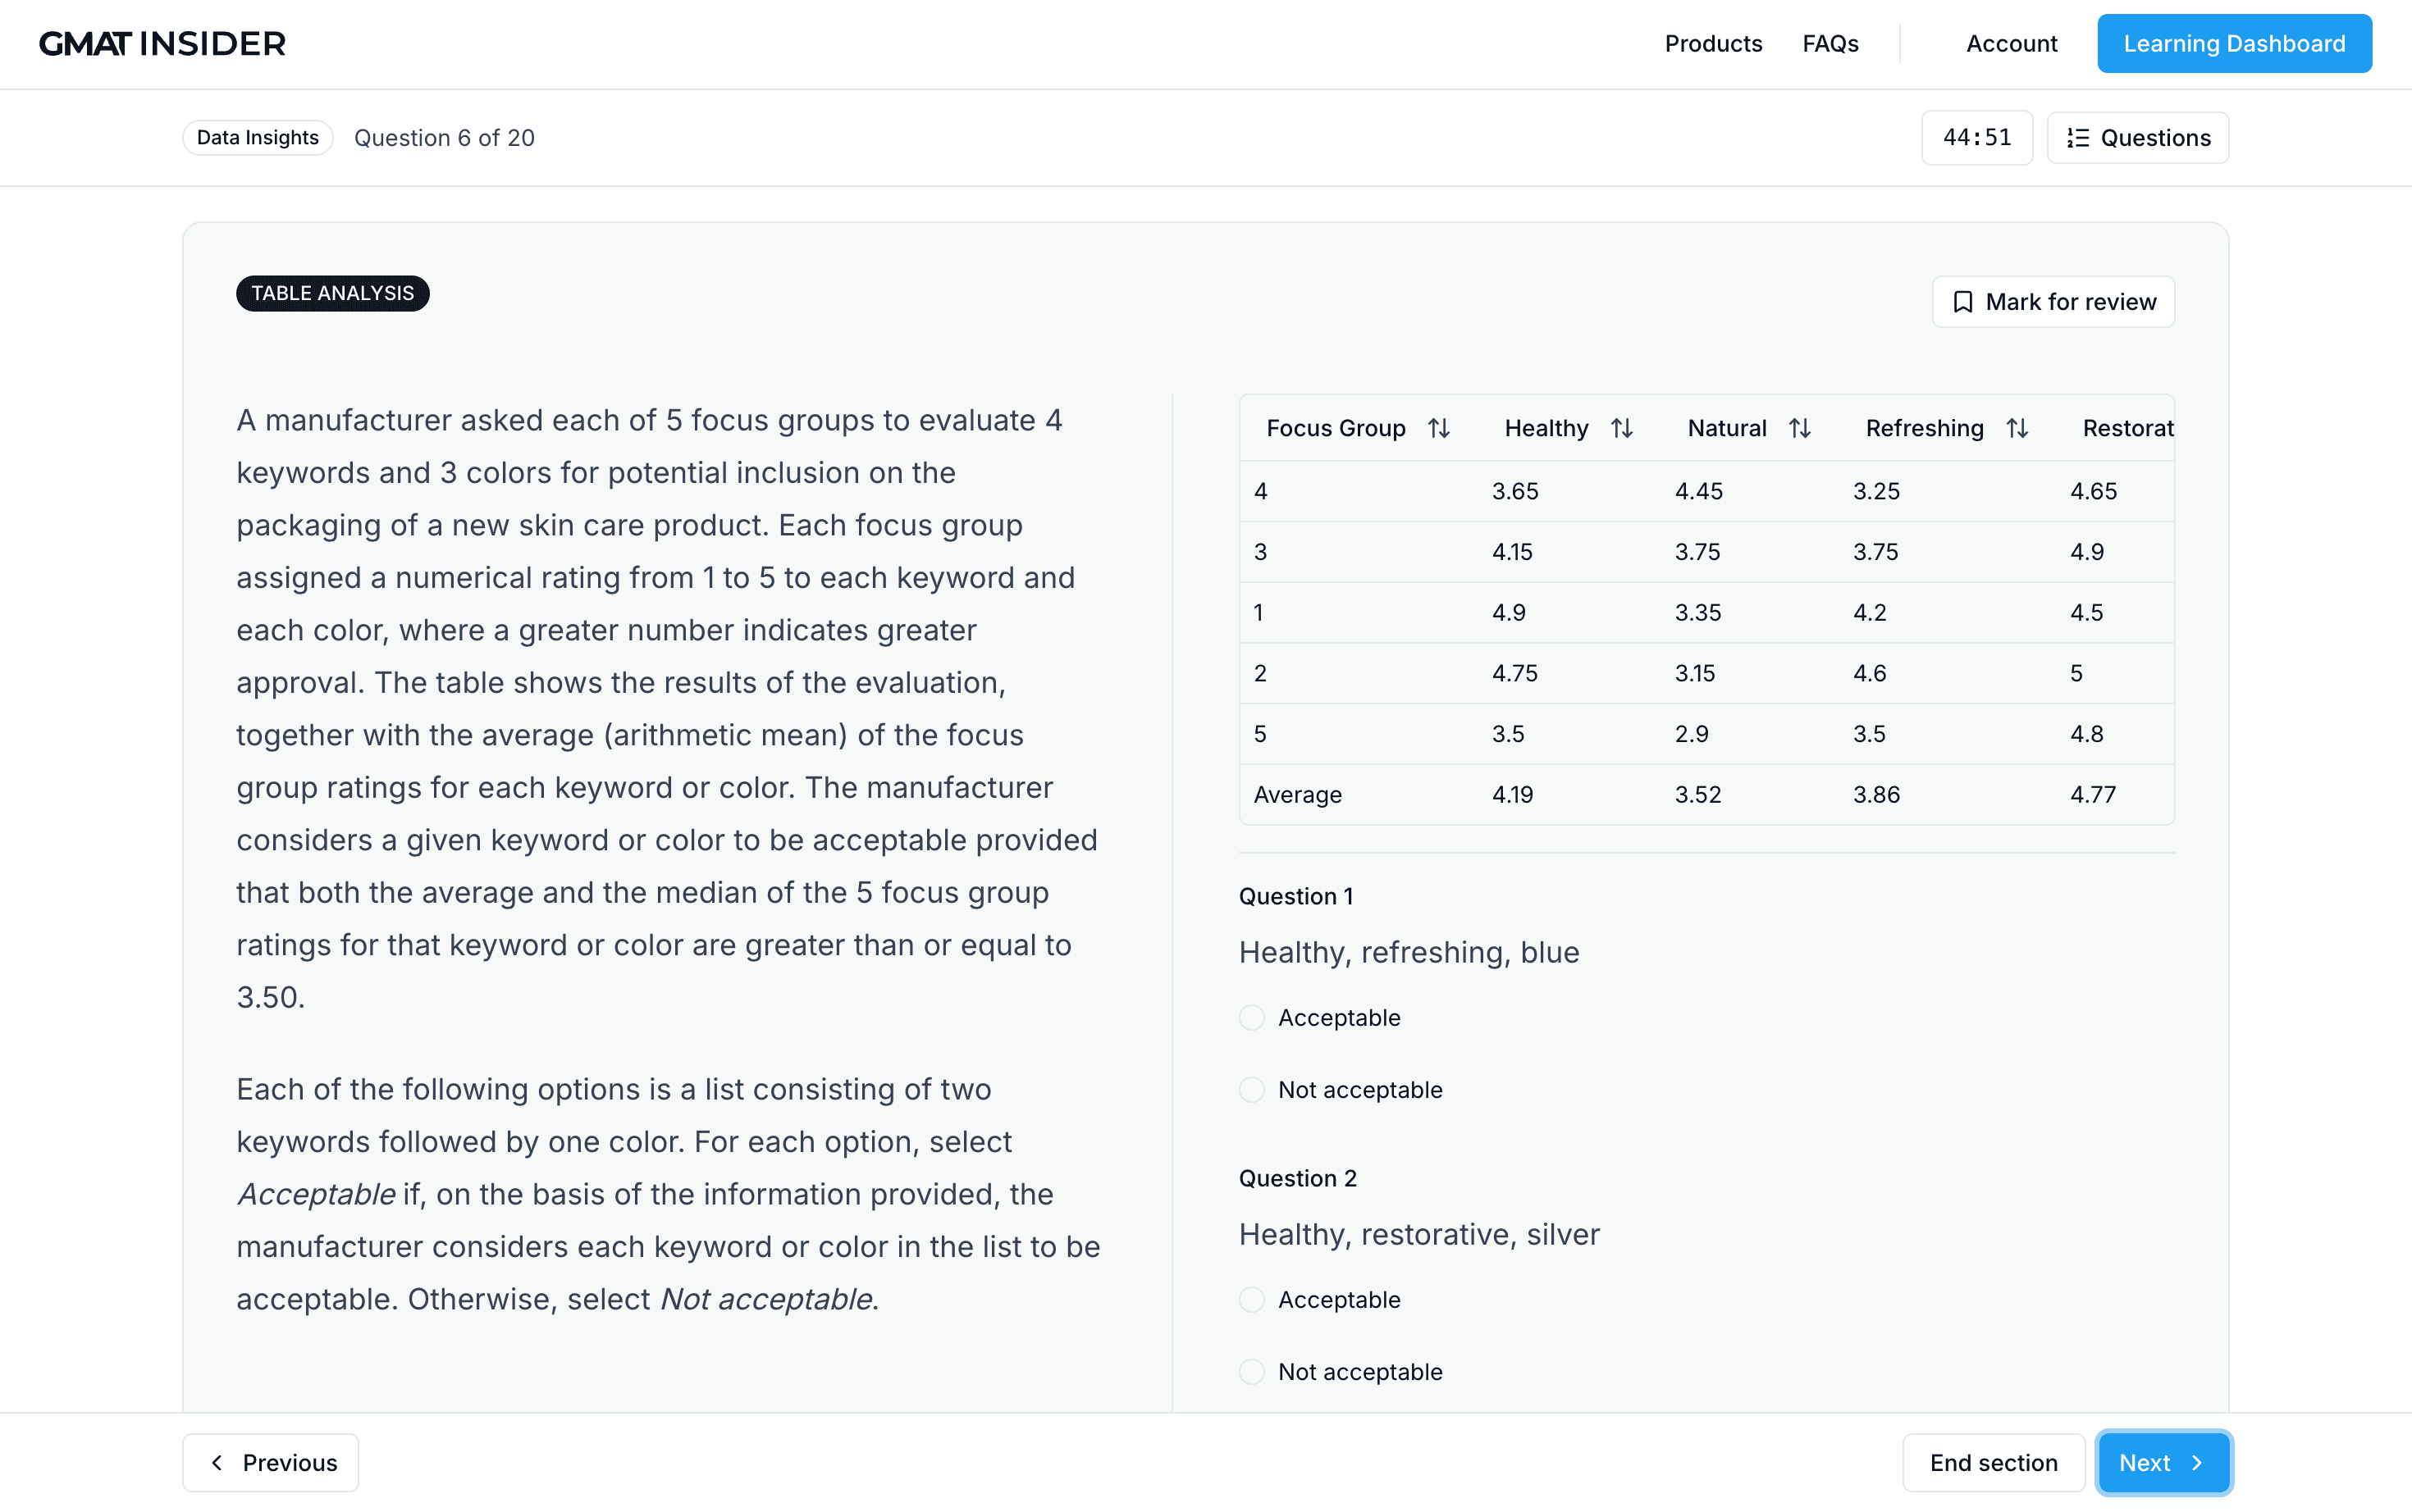The width and height of the screenshot is (2412, 1512).
Task: Select Not acceptable for Healthy, restorative, silver
Action: [x=1251, y=1371]
